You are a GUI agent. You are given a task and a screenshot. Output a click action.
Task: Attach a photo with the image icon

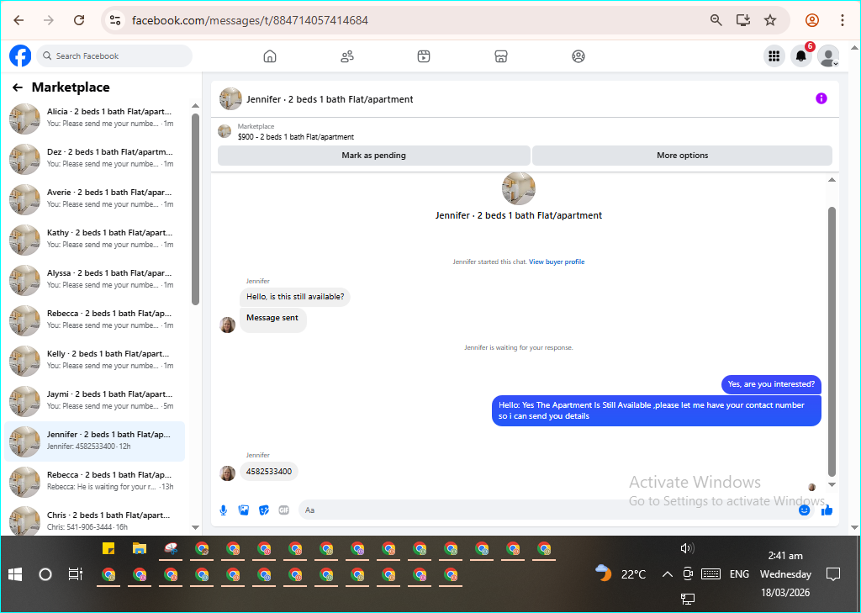244,510
